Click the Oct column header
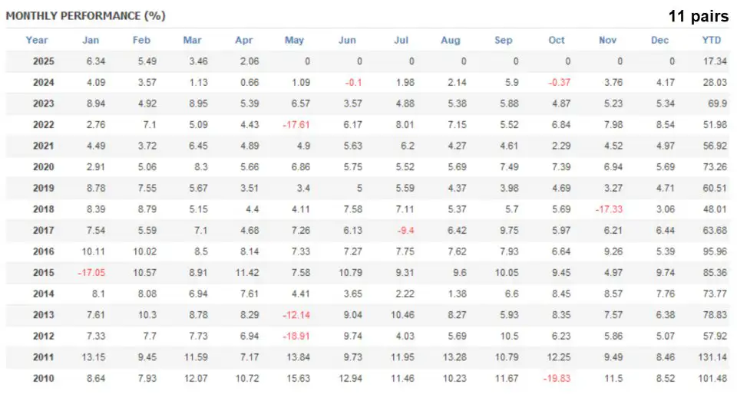 point(557,41)
